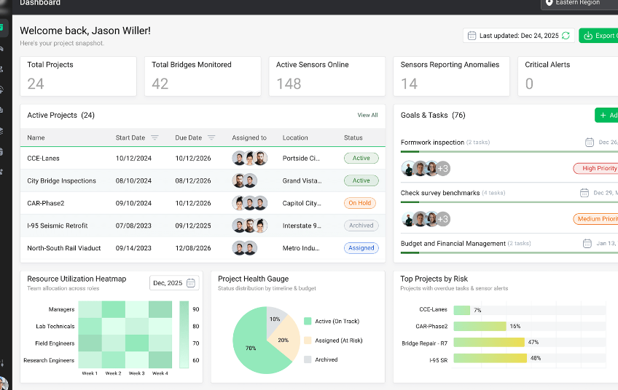Click location pin icon for Eastern Region
Image resolution: width=618 pixels, height=390 pixels.
pos(549,3)
